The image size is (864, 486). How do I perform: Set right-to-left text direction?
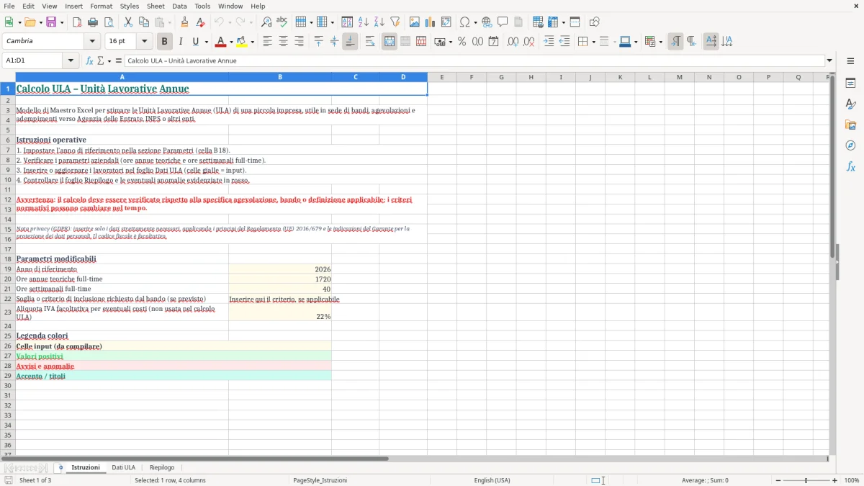pyautogui.click(x=691, y=42)
